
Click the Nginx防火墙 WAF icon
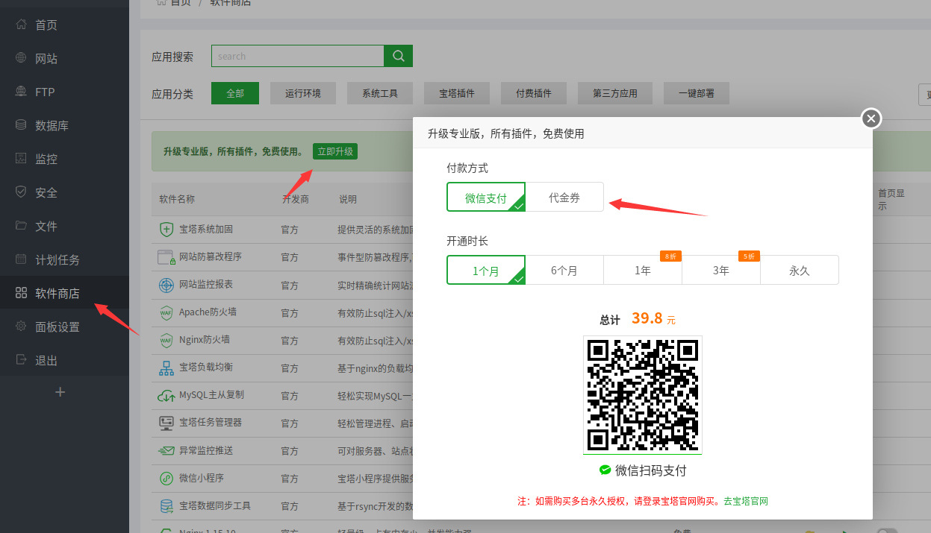coord(166,340)
